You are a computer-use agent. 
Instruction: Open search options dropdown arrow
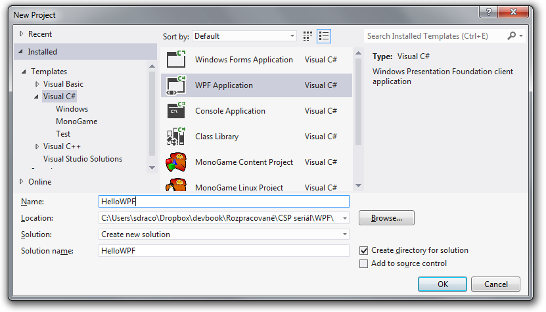(521, 35)
